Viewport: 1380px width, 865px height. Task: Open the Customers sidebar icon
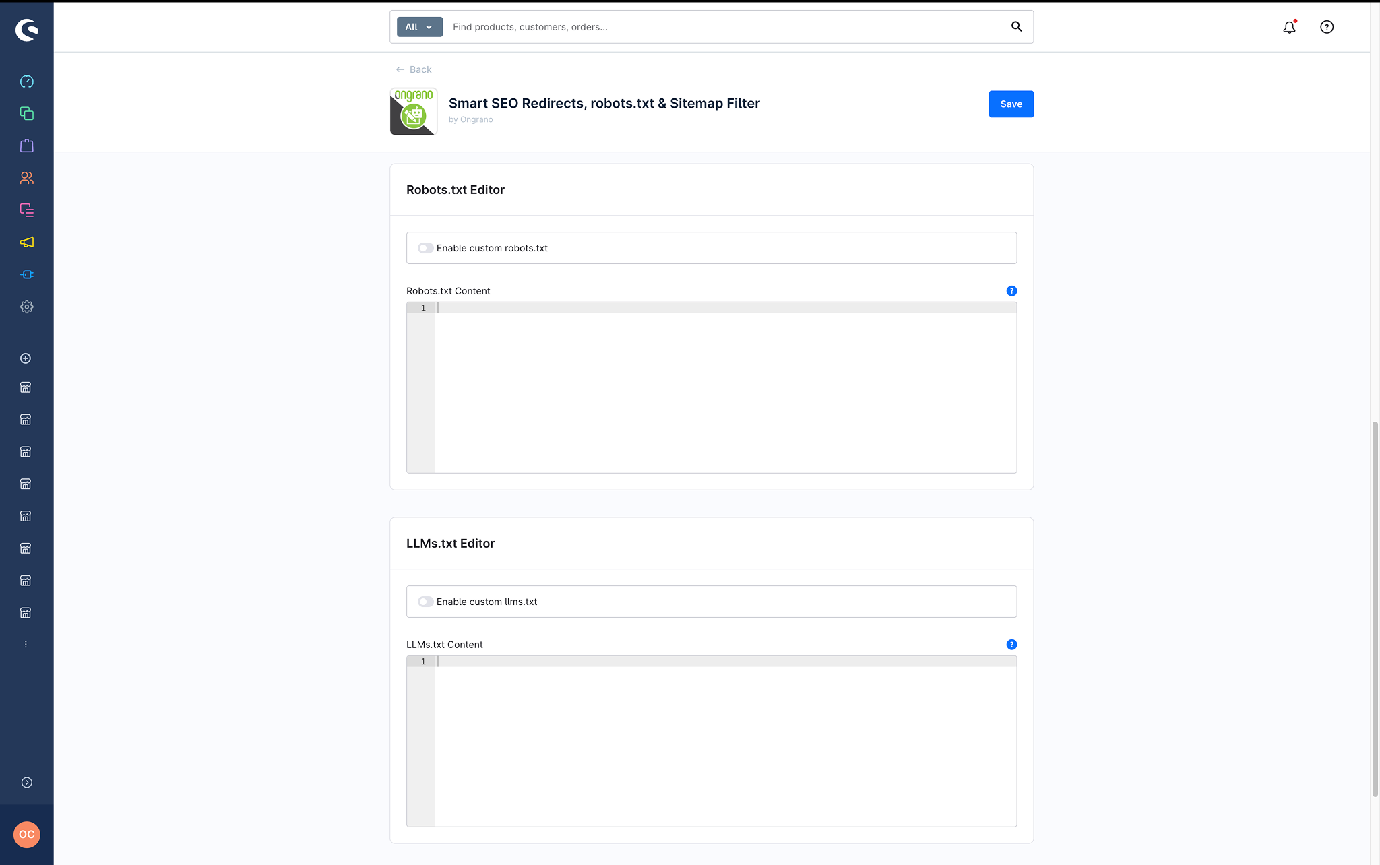click(x=27, y=178)
